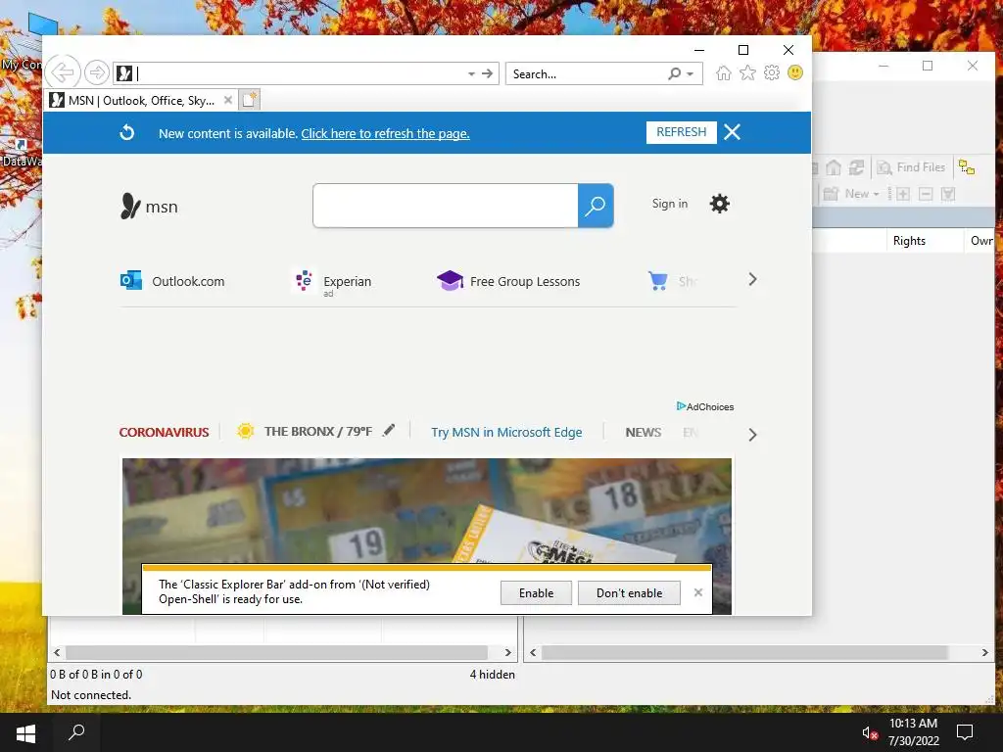Click the REFRESH button
The image size is (1003, 752).
point(682,132)
